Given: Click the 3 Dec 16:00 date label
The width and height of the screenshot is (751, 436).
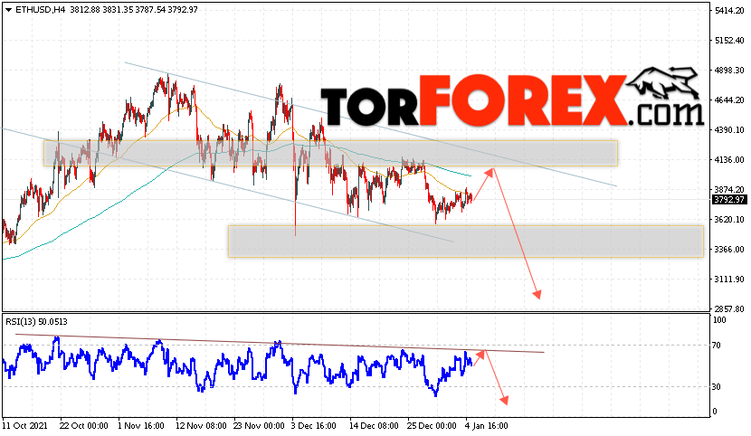Looking at the screenshot, I should point(314,425).
